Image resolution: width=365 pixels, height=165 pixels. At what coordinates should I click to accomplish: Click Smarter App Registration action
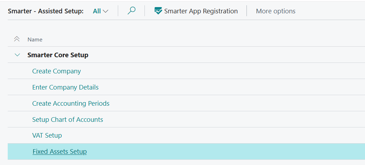pos(196,11)
